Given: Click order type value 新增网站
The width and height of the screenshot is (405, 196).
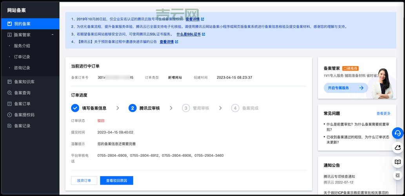Looking at the screenshot, I should coord(175,78).
